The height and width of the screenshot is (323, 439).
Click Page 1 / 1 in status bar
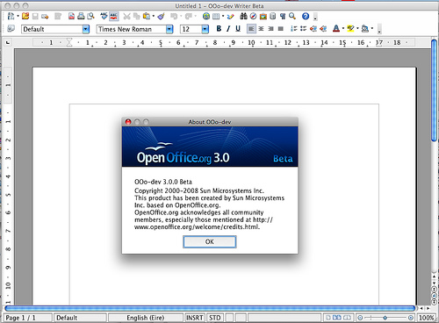pos(27,318)
